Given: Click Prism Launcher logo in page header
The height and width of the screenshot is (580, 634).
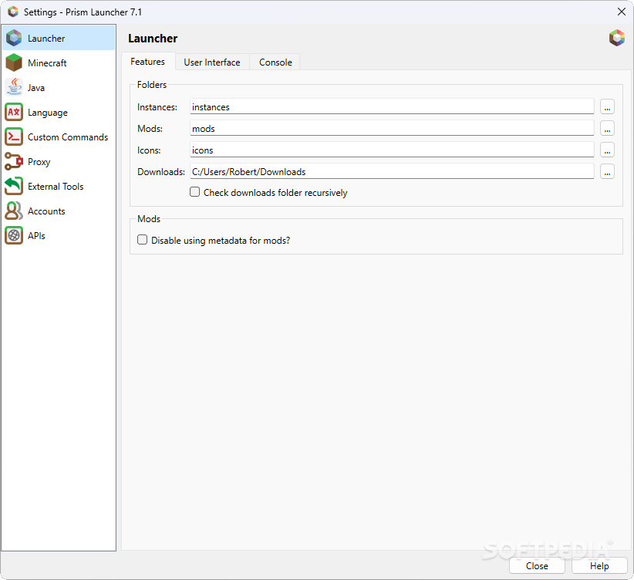Looking at the screenshot, I should click(x=617, y=38).
